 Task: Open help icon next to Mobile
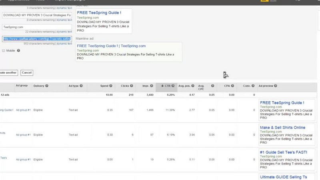(18, 51)
